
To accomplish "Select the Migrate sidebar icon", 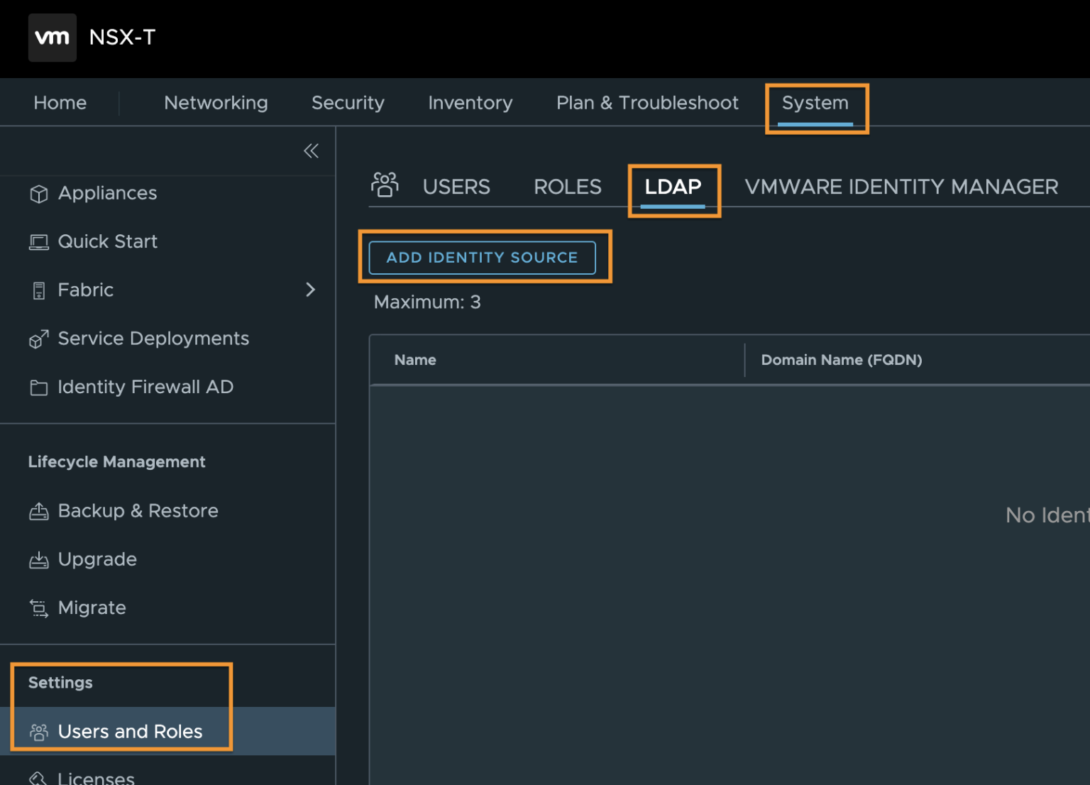I will (39, 608).
